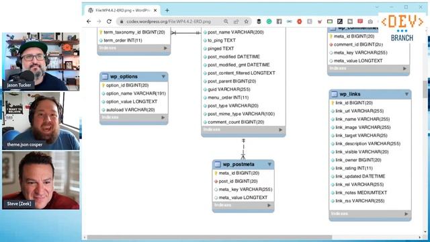The height and width of the screenshot is (242, 430).
Task: Click the camera screenshot extension icon
Action: pos(370,22)
